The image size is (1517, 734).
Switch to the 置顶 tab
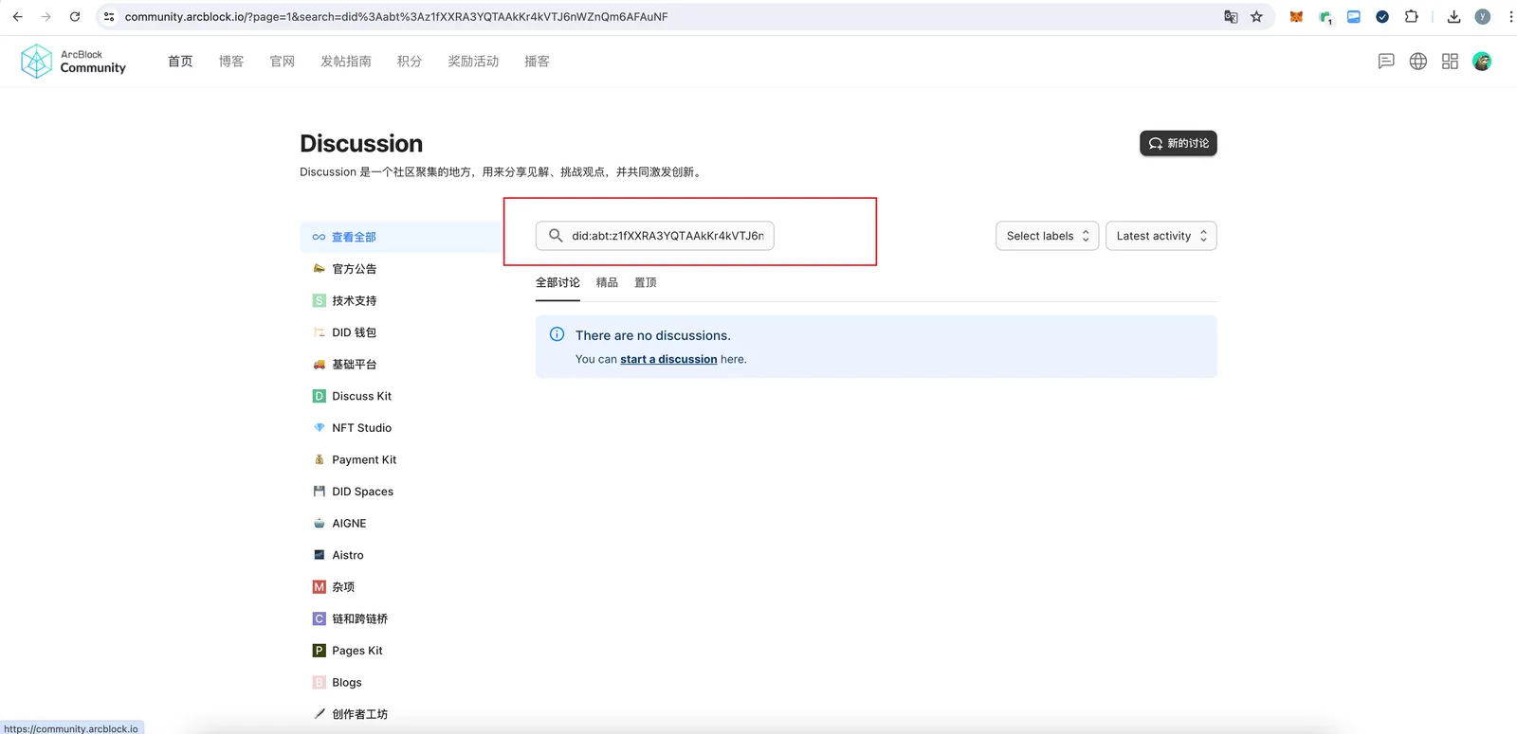pyautogui.click(x=646, y=283)
